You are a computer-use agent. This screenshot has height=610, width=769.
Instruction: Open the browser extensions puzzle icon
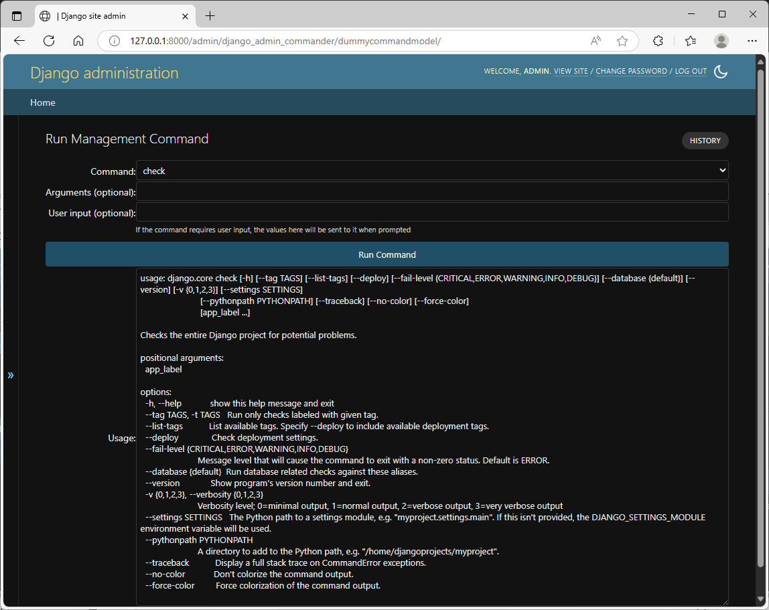tap(658, 42)
